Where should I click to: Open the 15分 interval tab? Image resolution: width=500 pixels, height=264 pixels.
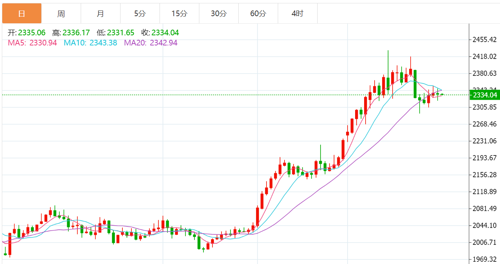pos(179,14)
